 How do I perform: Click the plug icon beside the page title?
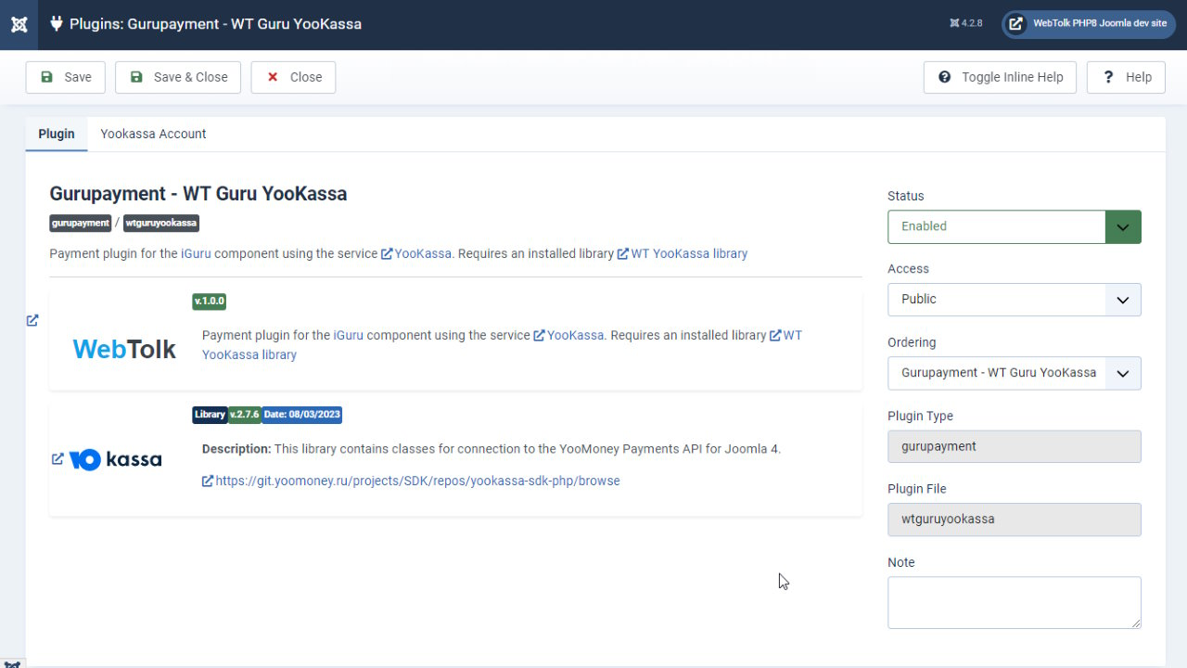57,24
